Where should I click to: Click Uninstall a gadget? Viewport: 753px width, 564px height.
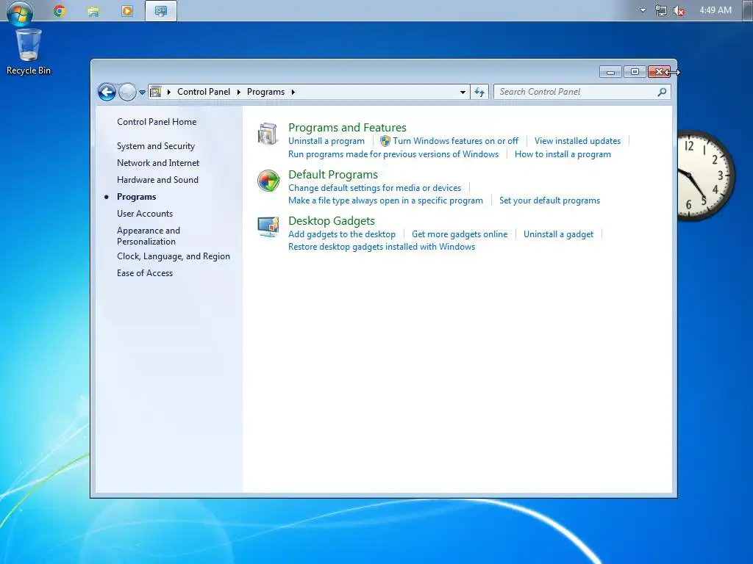point(559,234)
